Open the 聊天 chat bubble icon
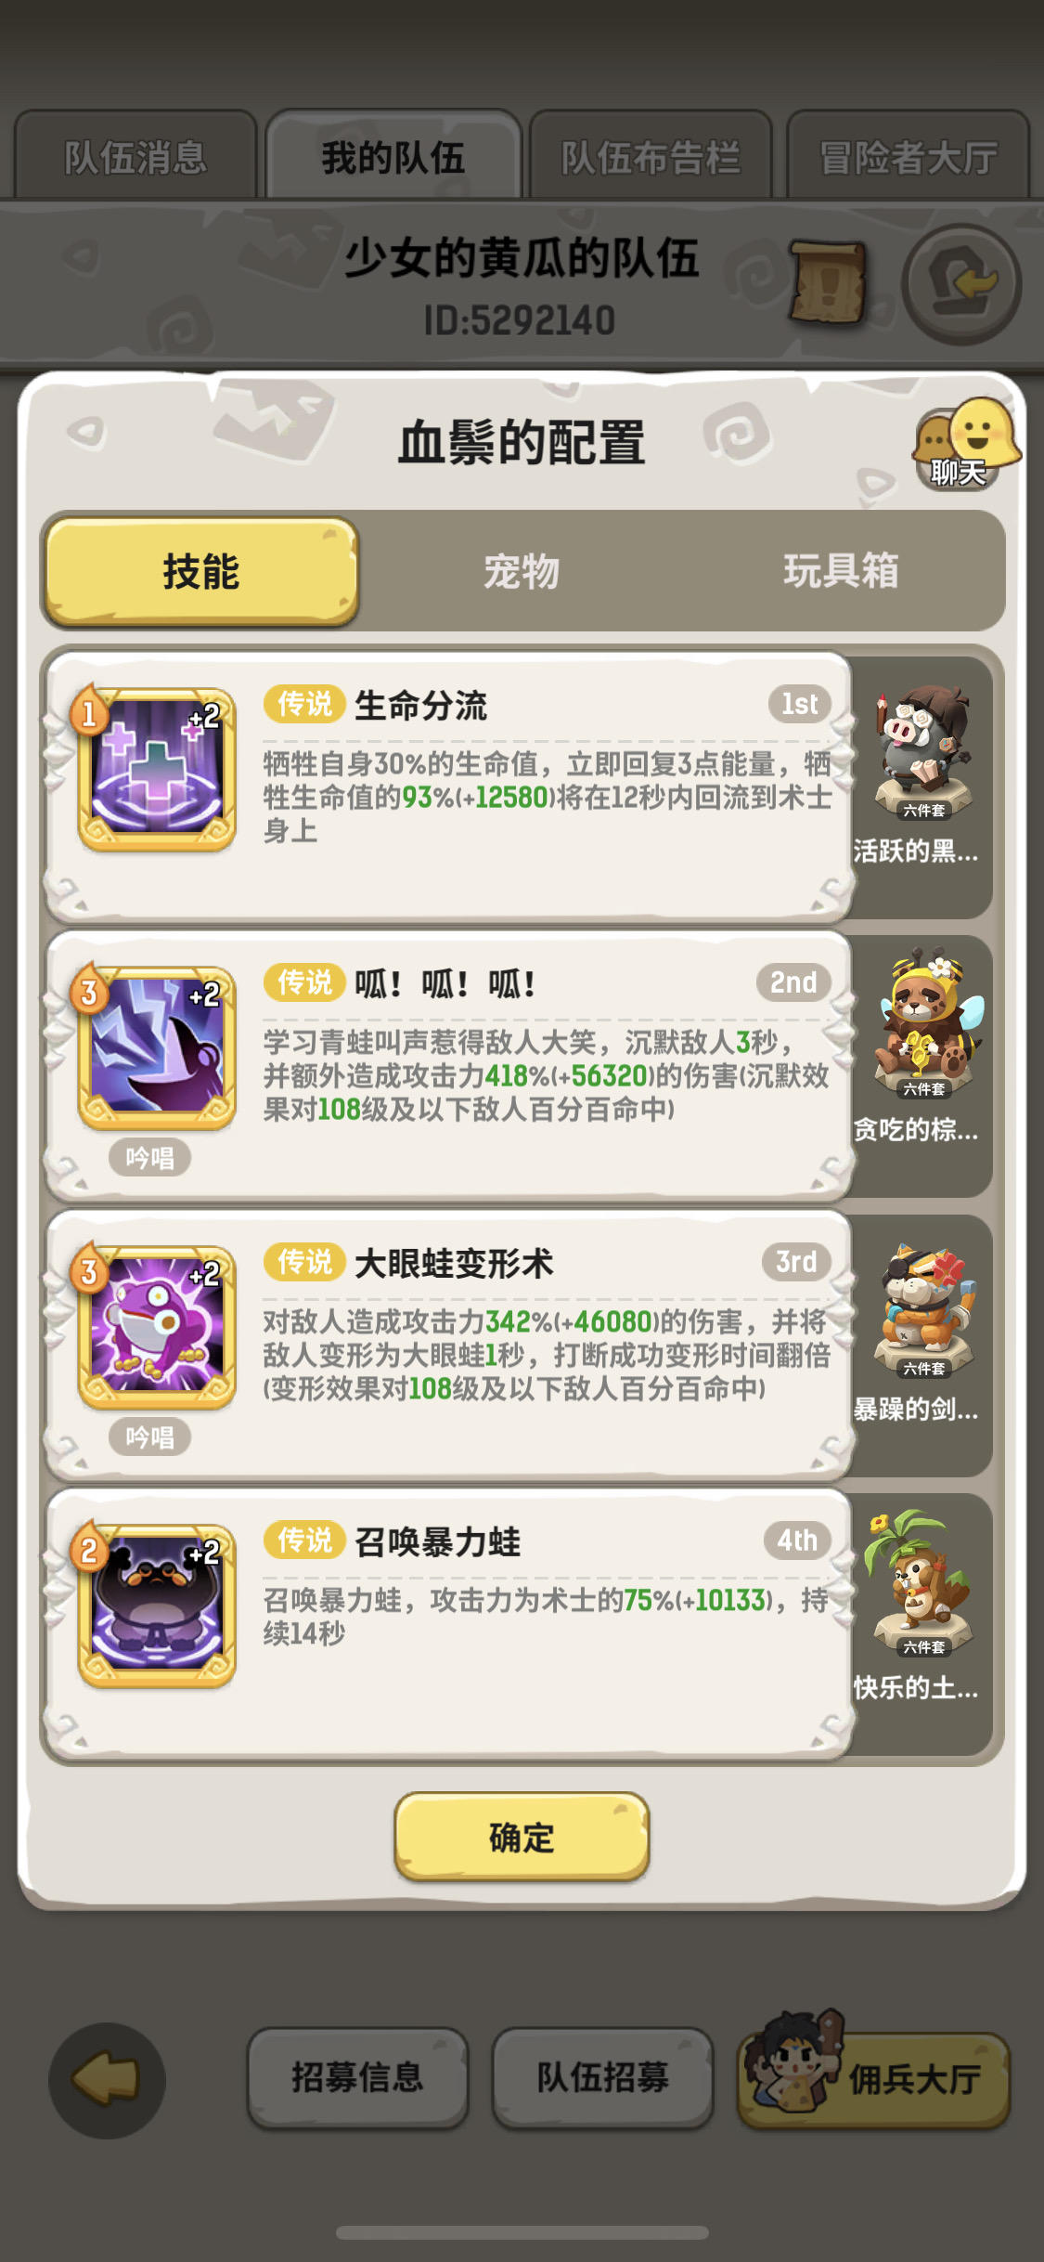 [966, 443]
